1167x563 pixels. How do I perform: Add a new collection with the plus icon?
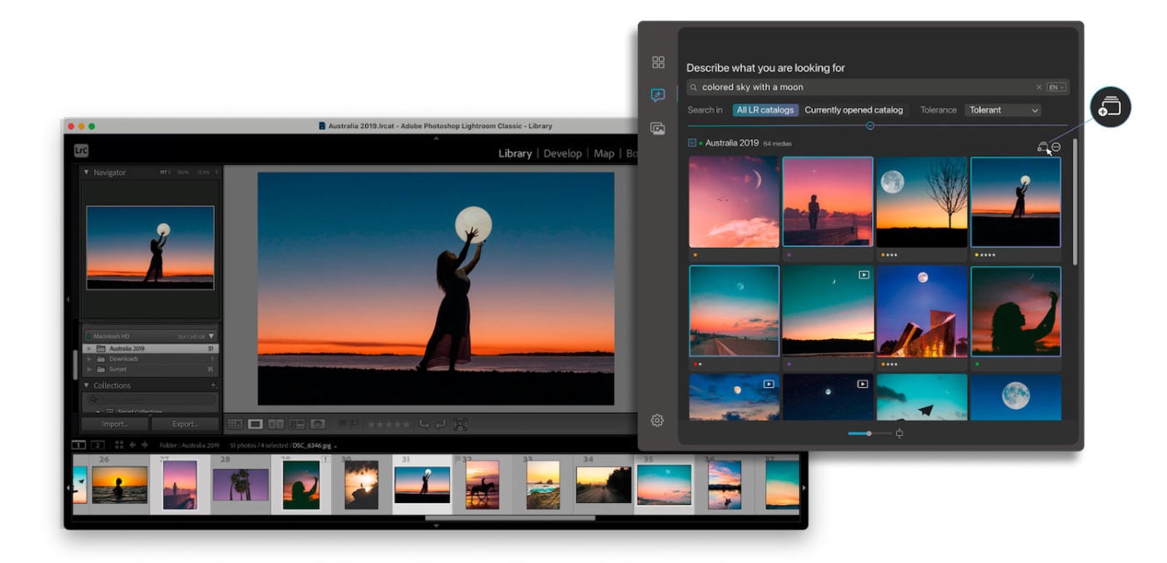tap(213, 386)
